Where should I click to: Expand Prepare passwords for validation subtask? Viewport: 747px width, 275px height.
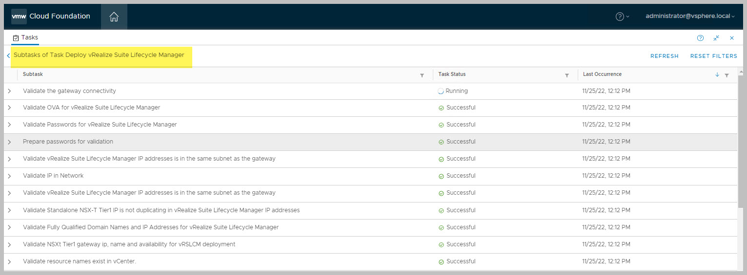[9, 142]
